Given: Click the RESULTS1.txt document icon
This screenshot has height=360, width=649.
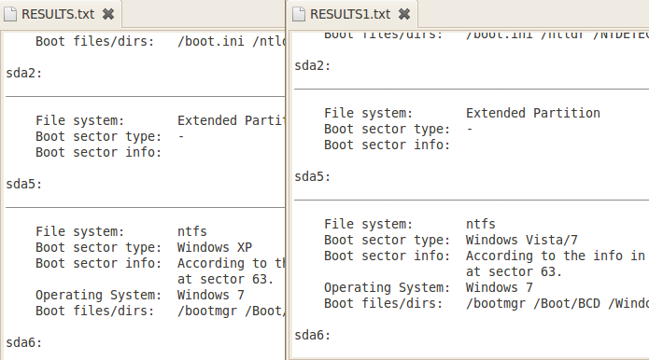Looking at the screenshot, I should [x=299, y=14].
